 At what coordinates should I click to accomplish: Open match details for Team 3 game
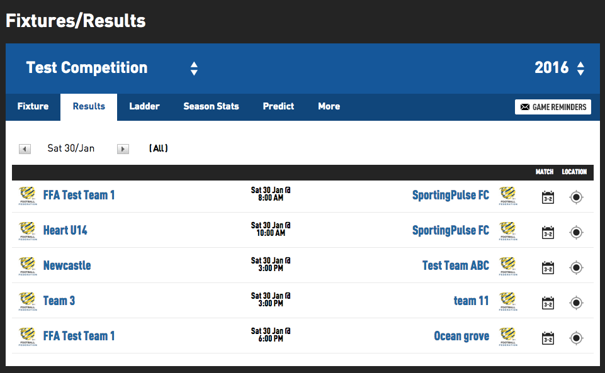[x=548, y=303]
